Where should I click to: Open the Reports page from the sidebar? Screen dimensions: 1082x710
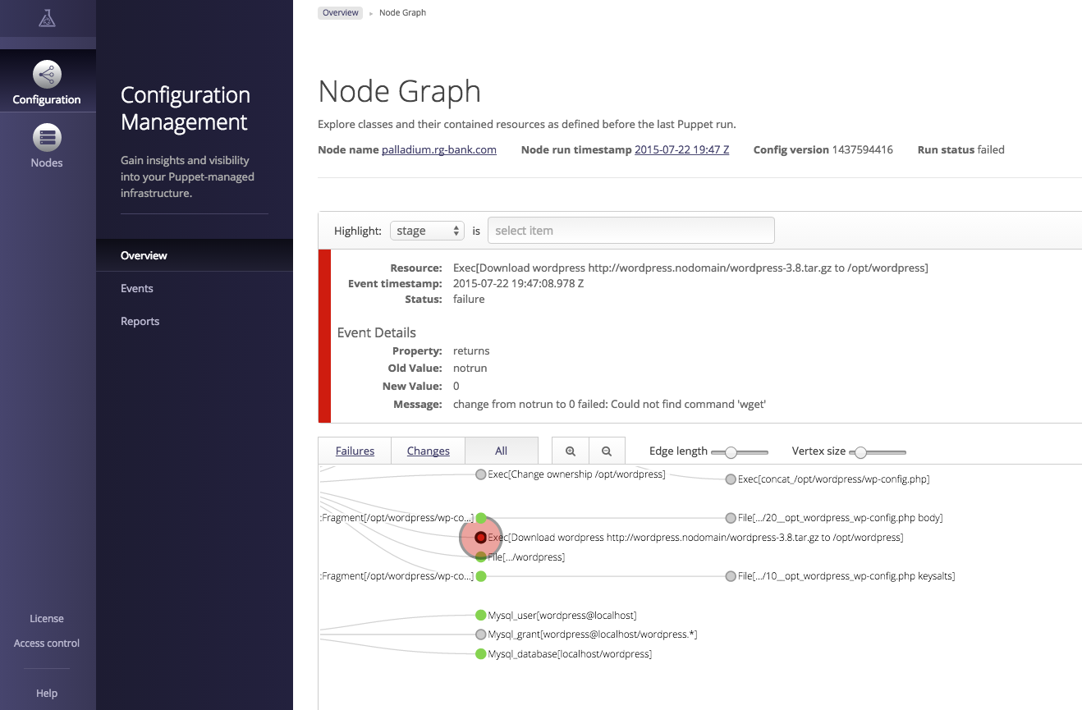coord(140,321)
